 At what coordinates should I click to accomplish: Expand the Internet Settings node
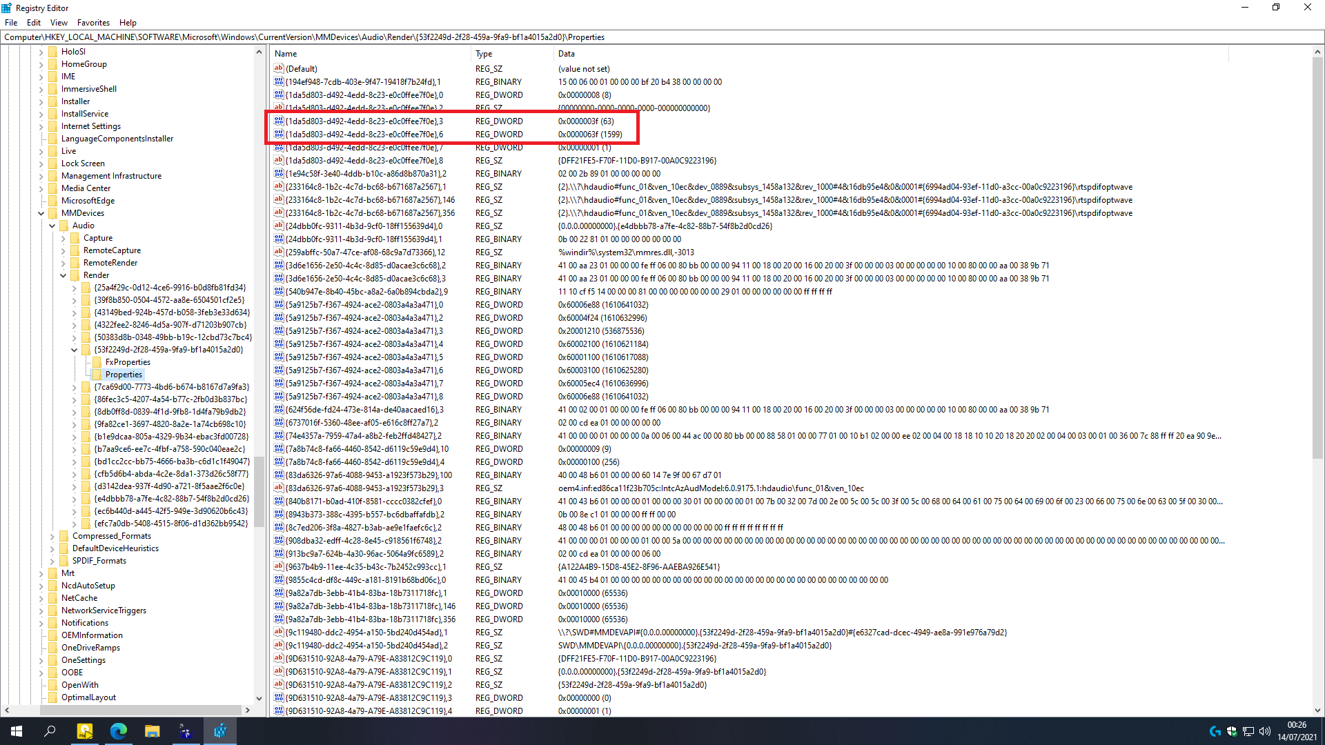pos(41,126)
